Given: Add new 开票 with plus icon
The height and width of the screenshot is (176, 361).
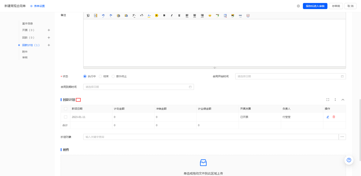Looking at the screenshot, I should pyautogui.click(x=49, y=30).
